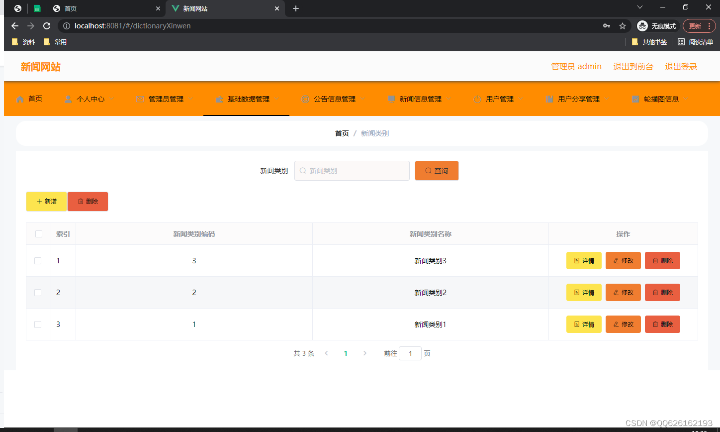720x432 pixels.
Task: Open the 资料 bookmark folder
Action: [x=23, y=42]
